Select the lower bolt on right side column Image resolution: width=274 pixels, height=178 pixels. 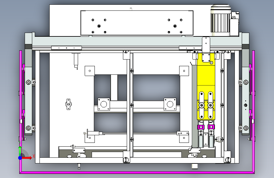coord(246,128)
